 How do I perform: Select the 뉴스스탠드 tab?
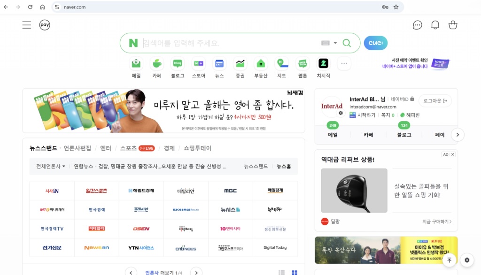pos(43,148)
